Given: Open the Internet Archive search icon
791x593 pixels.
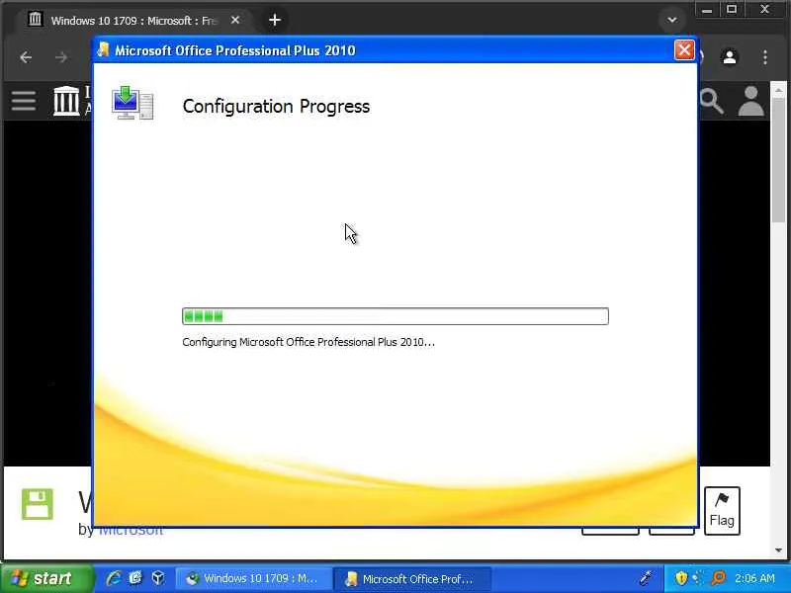Looking at the screenshot, I should click(712, 102).
